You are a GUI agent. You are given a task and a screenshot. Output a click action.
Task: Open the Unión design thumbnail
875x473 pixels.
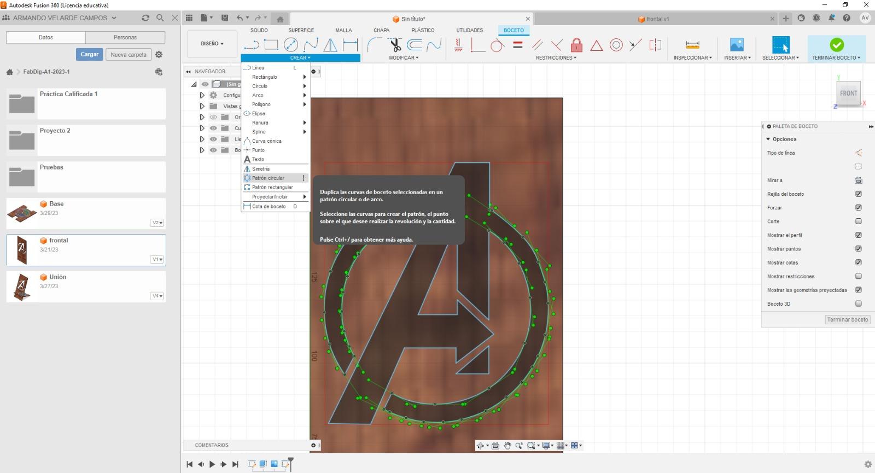pyautogui.click(x=22, y=287)
